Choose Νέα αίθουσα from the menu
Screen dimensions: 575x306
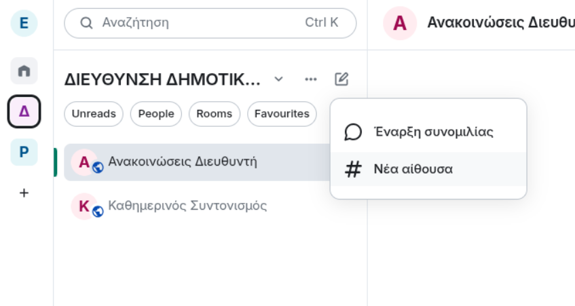point(428,170)
